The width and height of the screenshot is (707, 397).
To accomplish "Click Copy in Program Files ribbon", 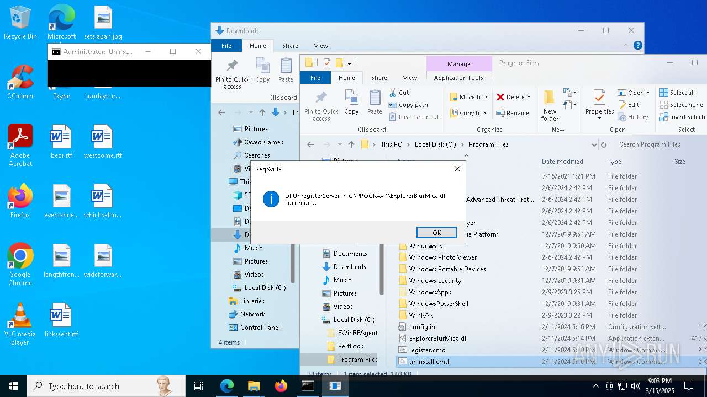I will click(351, 102).
